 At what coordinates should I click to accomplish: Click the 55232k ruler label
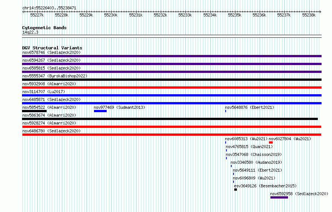point(160,15)
